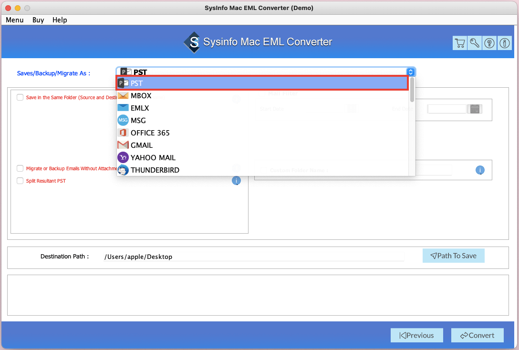The width and height of the screenshot is (519, 350).
Task: Click the Previous button
Action: click(417, 335)
